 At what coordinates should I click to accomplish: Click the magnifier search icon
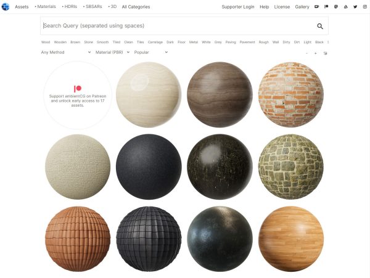tap(320, 26)
